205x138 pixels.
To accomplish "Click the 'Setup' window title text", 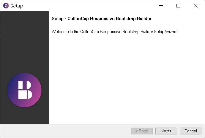I will [x=17, y=6].
